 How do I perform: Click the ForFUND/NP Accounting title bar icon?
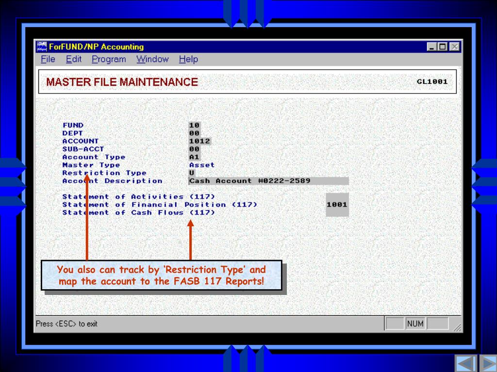(x=42, y=46)
